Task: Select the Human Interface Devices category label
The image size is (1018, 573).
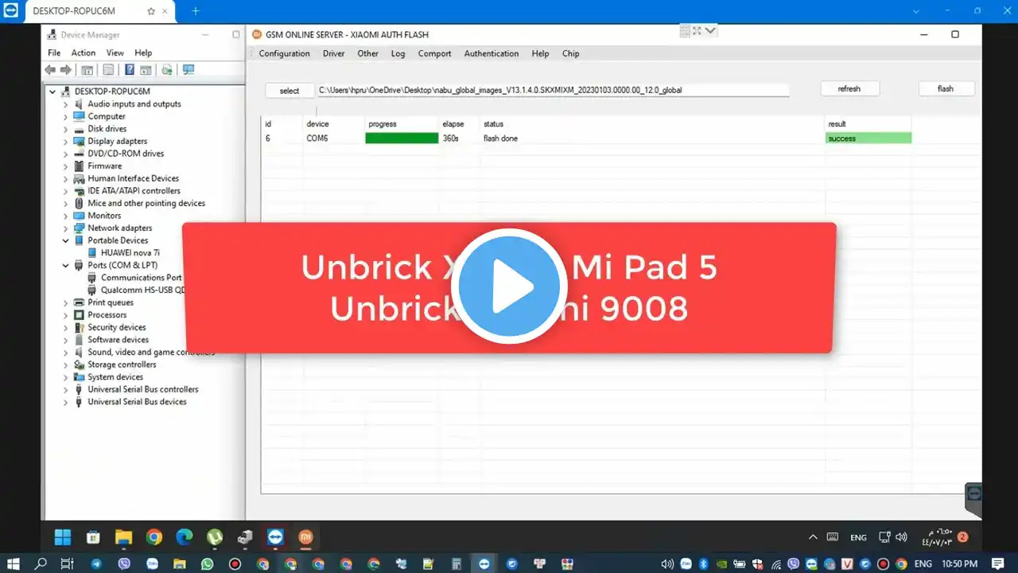Action: pyautogui.click(x=134, y=178)
